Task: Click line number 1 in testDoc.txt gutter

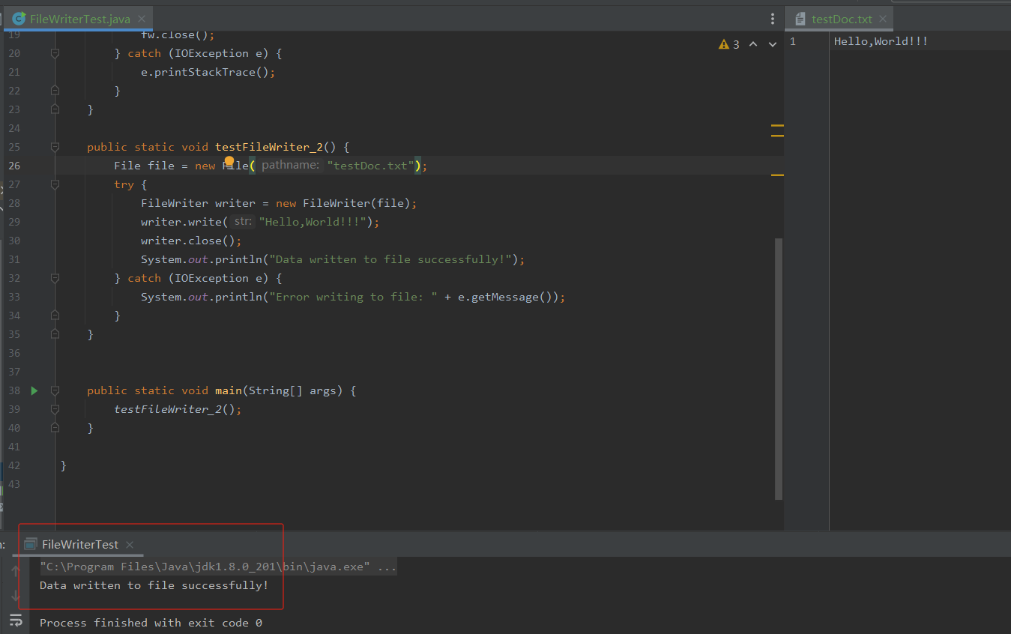Action: coord(793,41)
